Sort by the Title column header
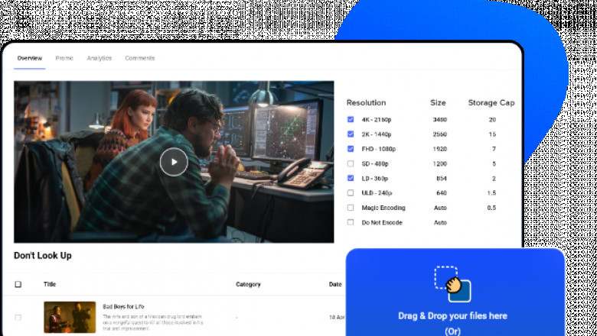The width and height of the screenshot is (597, 336). 50,284
